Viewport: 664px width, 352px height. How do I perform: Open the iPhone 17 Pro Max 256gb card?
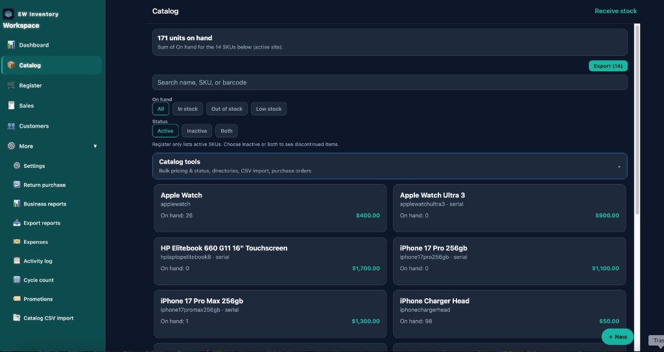click(x=270, y=314)
